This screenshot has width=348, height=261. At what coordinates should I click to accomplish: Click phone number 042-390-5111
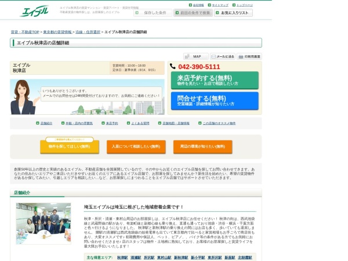coord(199,67)
